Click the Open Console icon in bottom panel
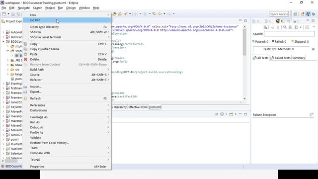318x179 pixels. [231, 114]
